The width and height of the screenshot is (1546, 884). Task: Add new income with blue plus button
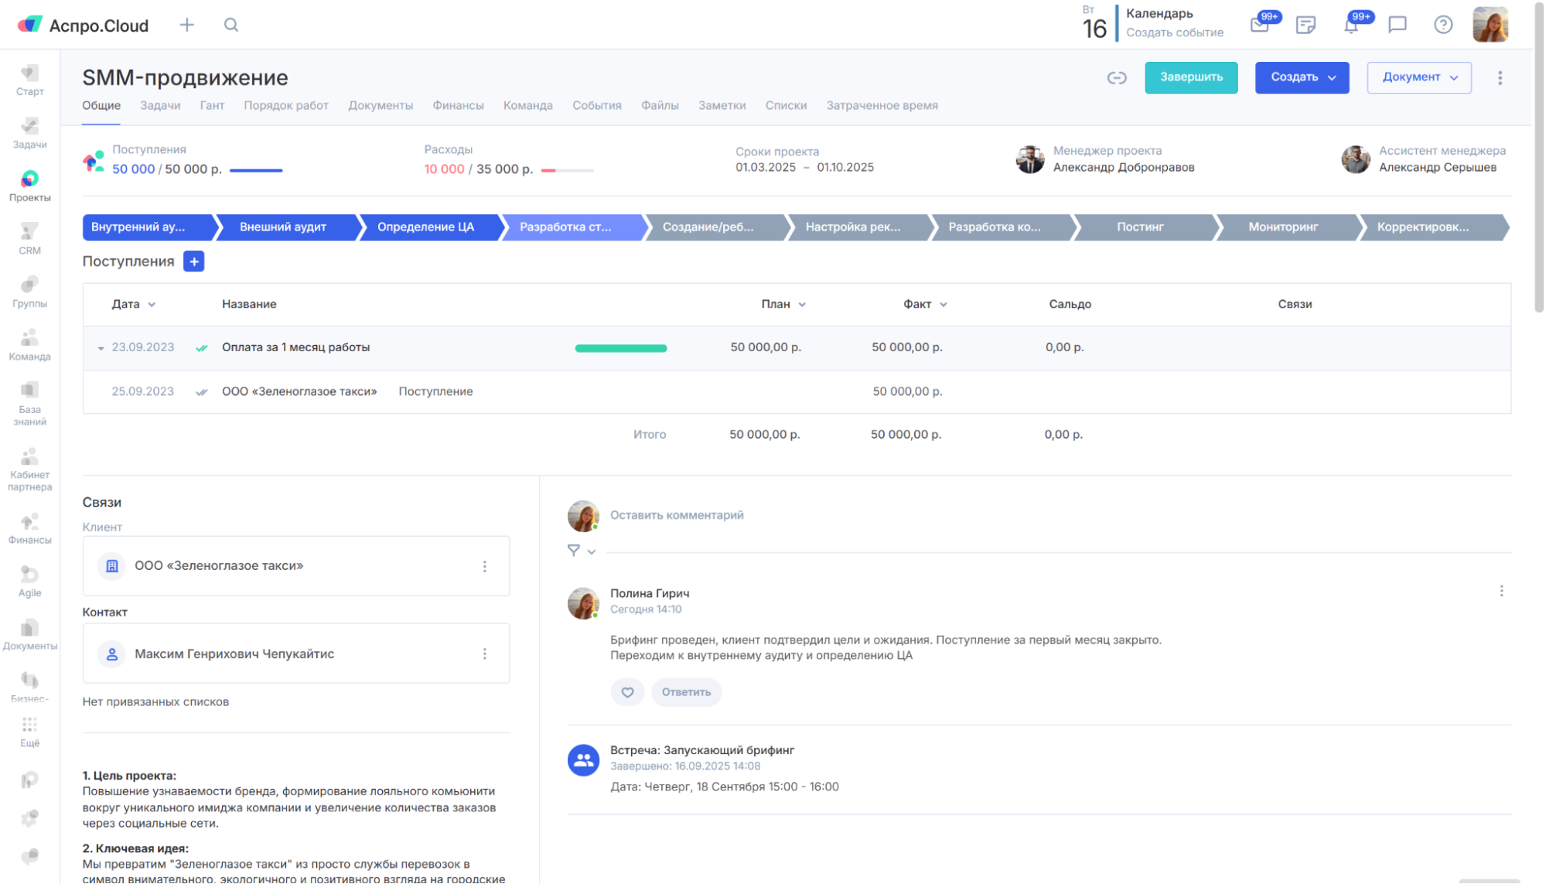click(x=193, y=261)
